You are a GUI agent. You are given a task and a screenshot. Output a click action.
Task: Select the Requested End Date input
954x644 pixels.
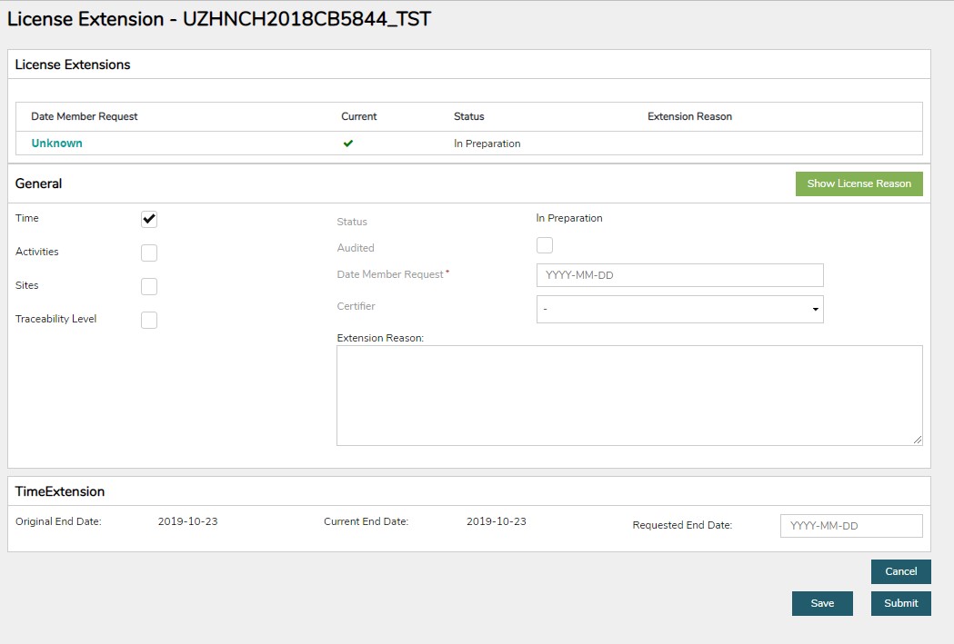(850, 526)
